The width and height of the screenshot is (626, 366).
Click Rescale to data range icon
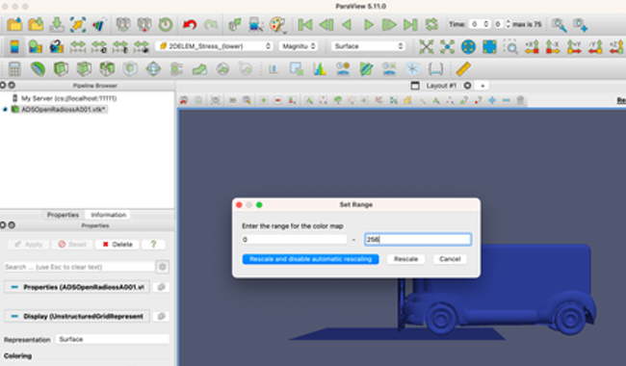78,46
